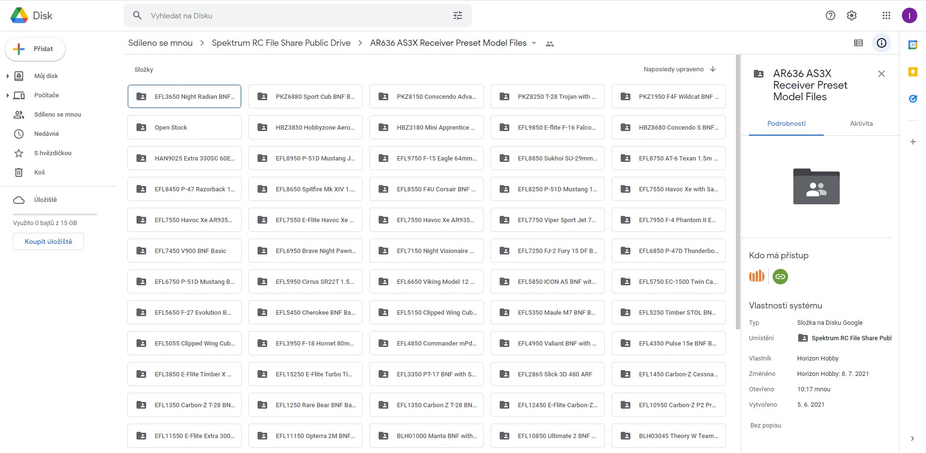Open Google Tasks side panel icon
Viewport: 926px width, 453px height.
click(x=912, y=99)
